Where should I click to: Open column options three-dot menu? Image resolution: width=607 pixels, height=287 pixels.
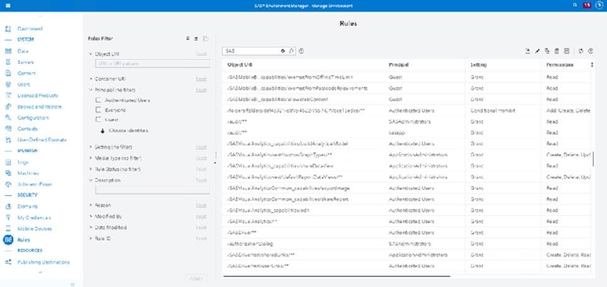(x=592, y=65)
